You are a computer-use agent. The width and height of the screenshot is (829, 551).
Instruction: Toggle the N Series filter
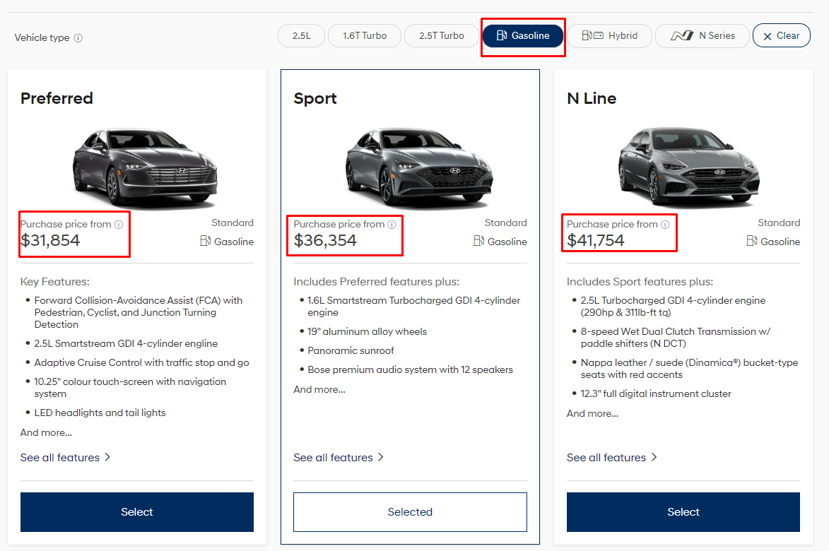(x=702, y=35)
